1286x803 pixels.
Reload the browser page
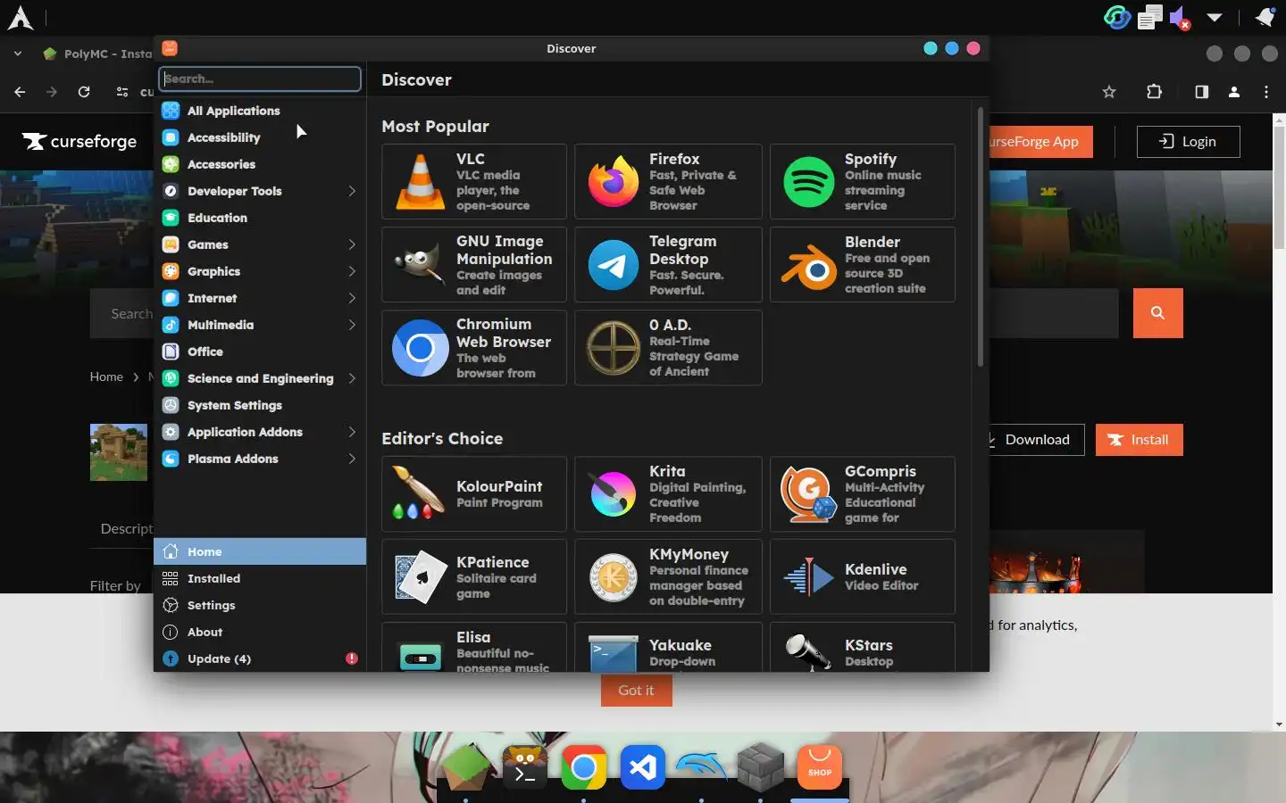(x=84, y=92)
